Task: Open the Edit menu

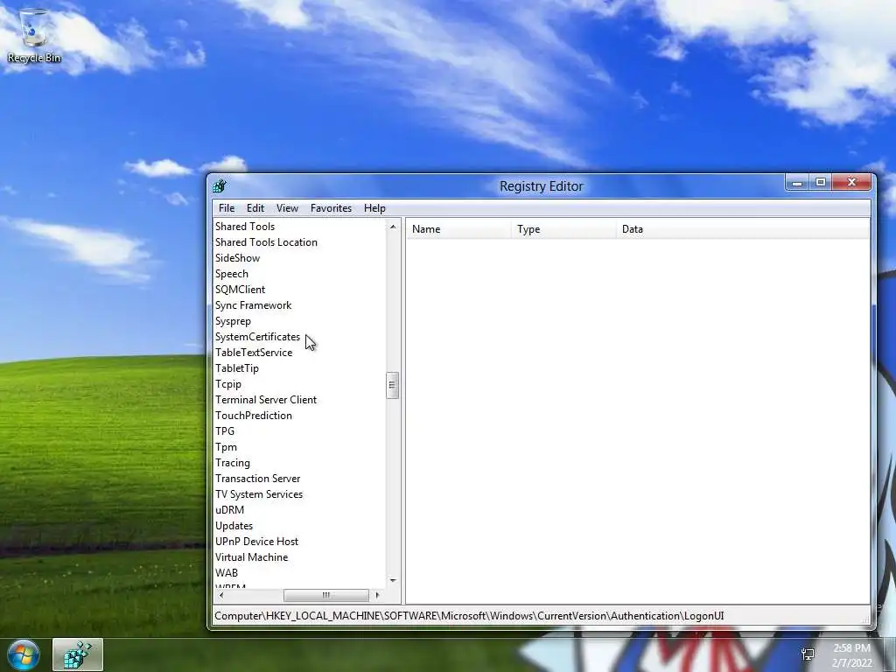Action: coord(255,208)
